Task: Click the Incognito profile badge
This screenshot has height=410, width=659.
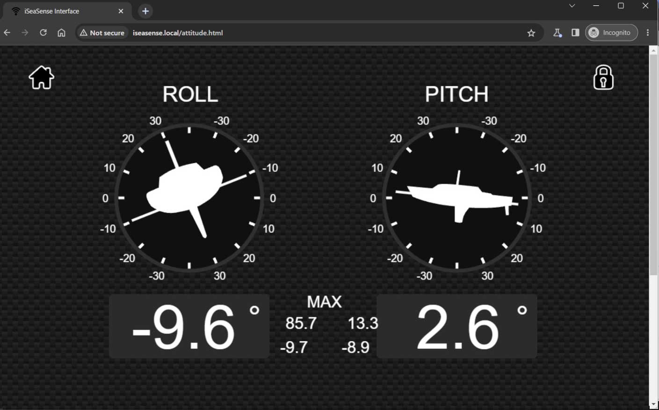Action: pyautogui.click(x=611, y=33)
